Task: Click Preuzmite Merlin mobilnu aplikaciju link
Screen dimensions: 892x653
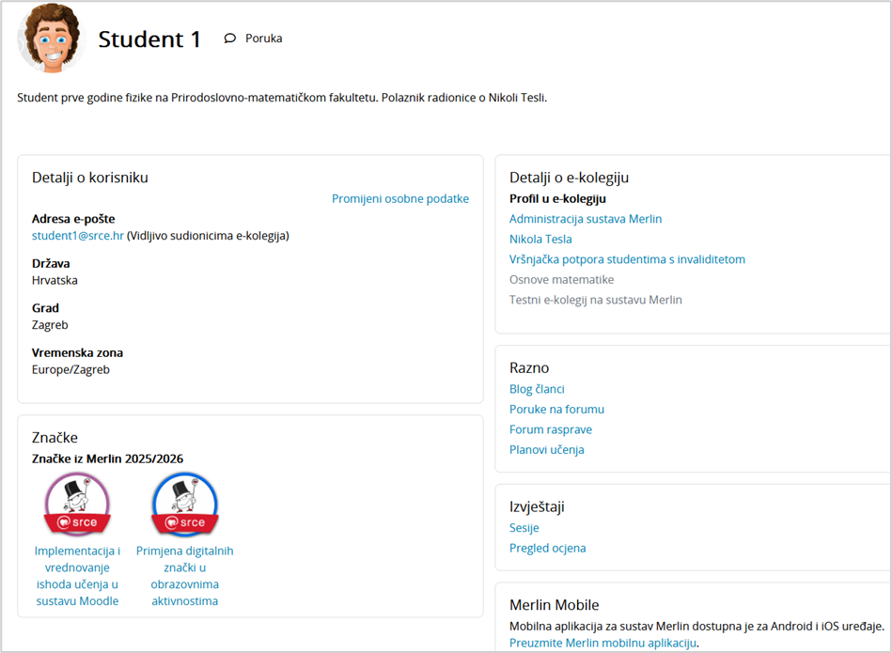Action: pyautogui.click(x=602, y=643)
